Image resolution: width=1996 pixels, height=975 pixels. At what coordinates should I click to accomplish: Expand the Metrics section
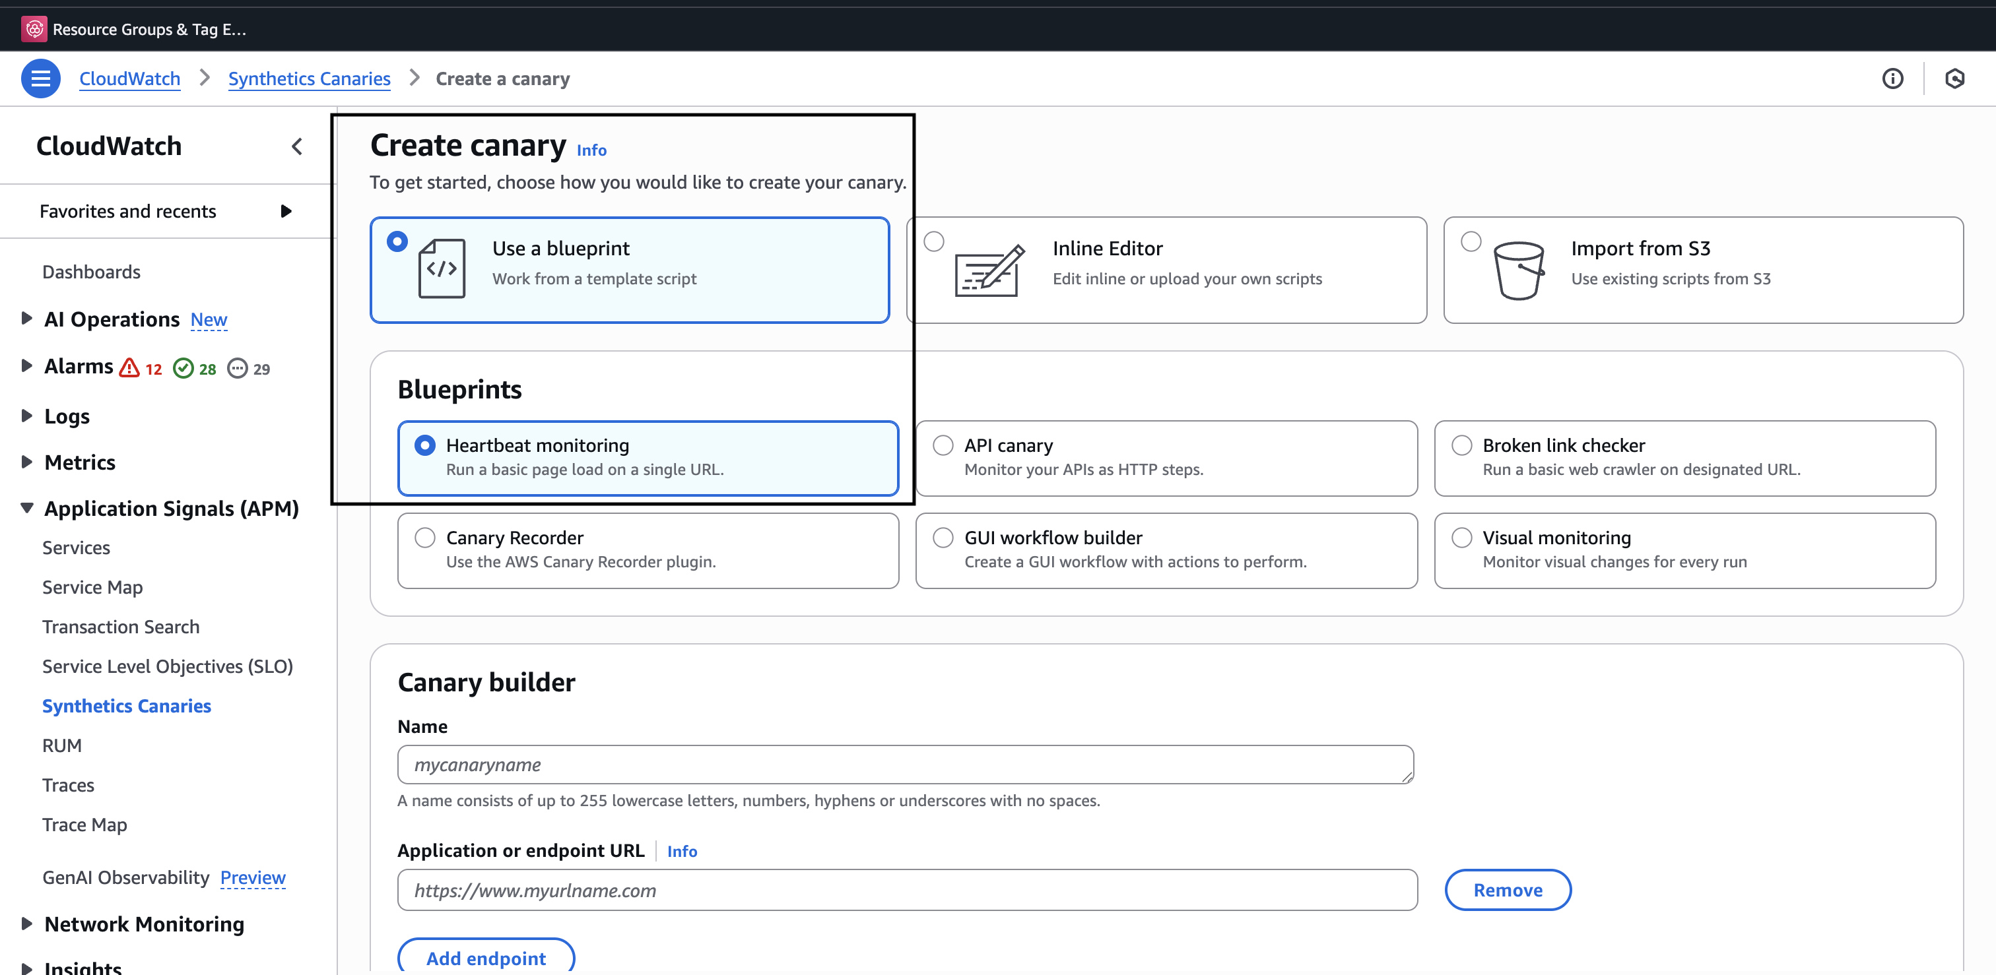click(x=26, y=462)
